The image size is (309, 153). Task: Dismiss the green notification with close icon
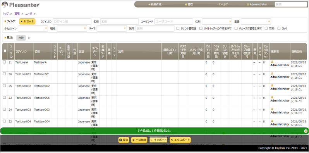[x=306, y=131]
